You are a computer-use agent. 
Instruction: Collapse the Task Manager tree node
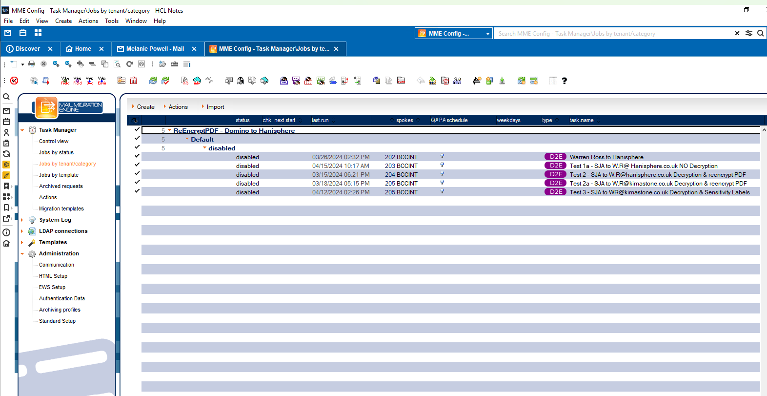pyautogui.click(x=22, y=130)
